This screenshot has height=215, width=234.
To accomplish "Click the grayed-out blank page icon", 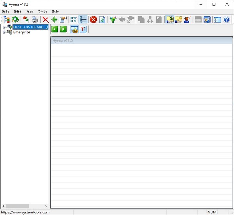I will click(x=159, y=19).
